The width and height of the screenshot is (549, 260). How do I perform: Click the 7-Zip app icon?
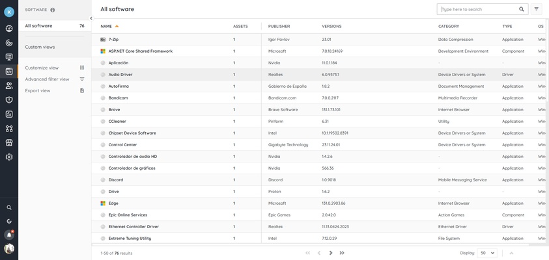103,40
